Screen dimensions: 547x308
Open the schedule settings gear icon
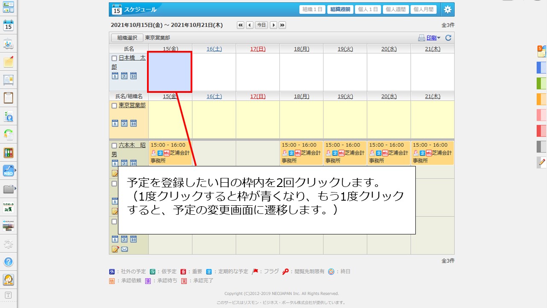pos(447,9)
